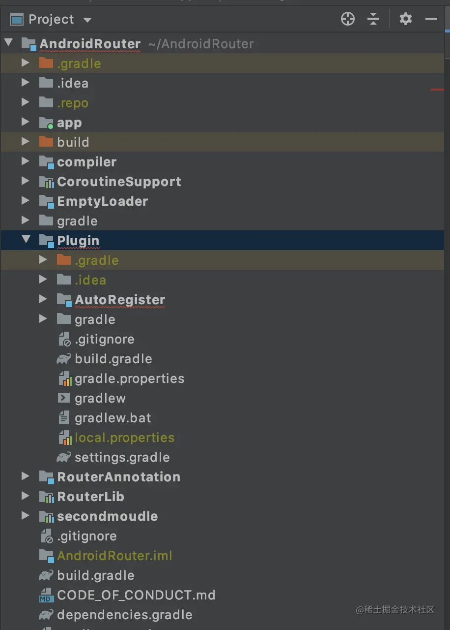Click the Collapse All icon
Image resolution: width=450 pixels, height=630 pixels.
point(373,19)
